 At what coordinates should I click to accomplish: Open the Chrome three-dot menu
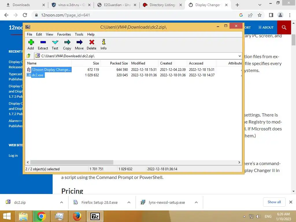pos(290,15)
